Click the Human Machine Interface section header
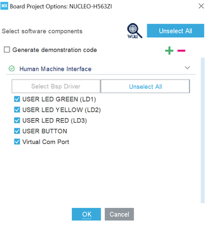Screen dimensions: 207x226 point(101,69)
